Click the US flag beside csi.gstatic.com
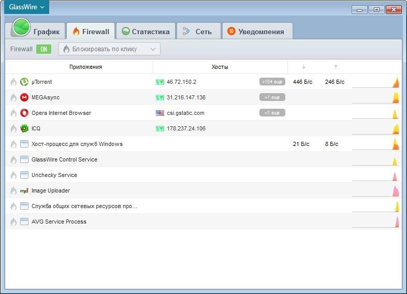 pyautogui.click(x=160, y=113)
